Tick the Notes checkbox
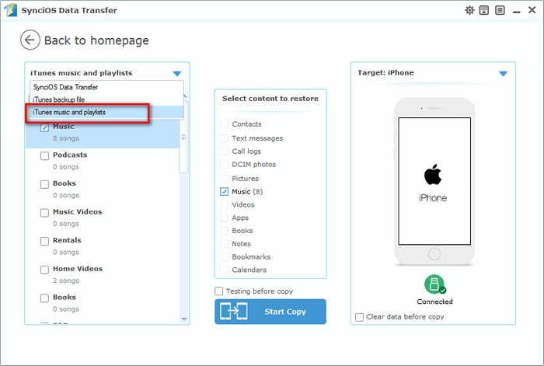Image resolution: width=544 pixels, height=366 pixels. 224,244
